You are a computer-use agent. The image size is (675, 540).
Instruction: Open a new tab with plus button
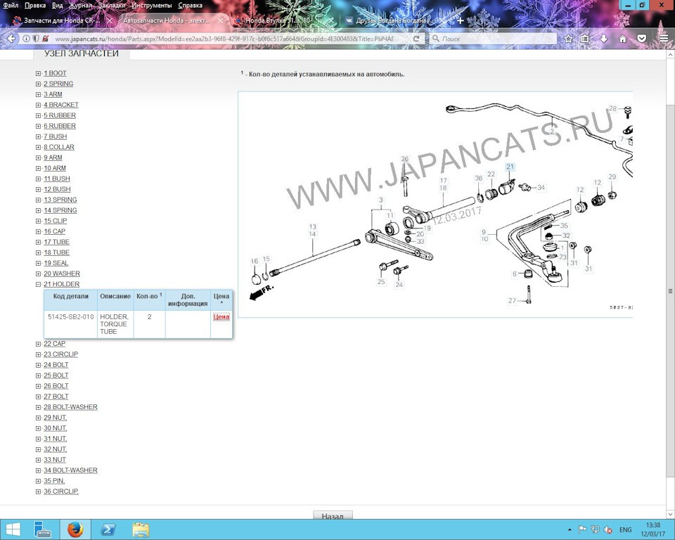(460, 20)
